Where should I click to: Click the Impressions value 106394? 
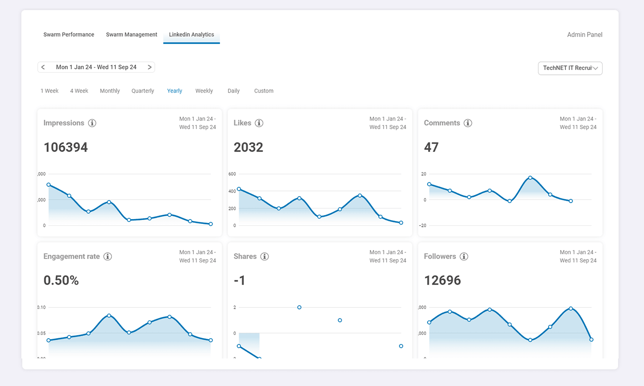pos(66,147)
